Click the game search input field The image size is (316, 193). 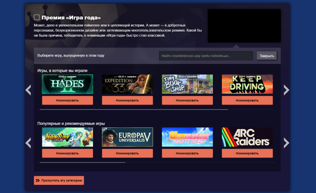coord(206,56)
